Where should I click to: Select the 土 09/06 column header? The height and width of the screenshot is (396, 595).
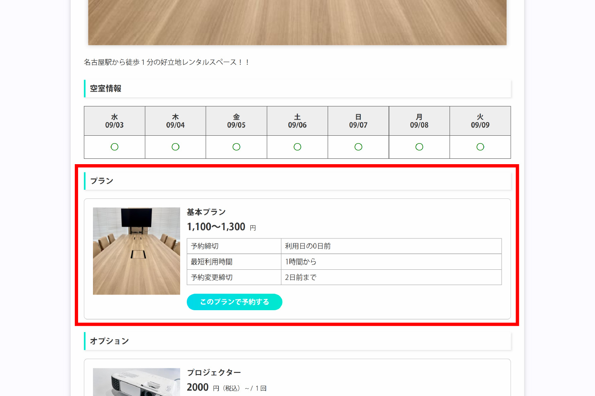tap(297, 121)
